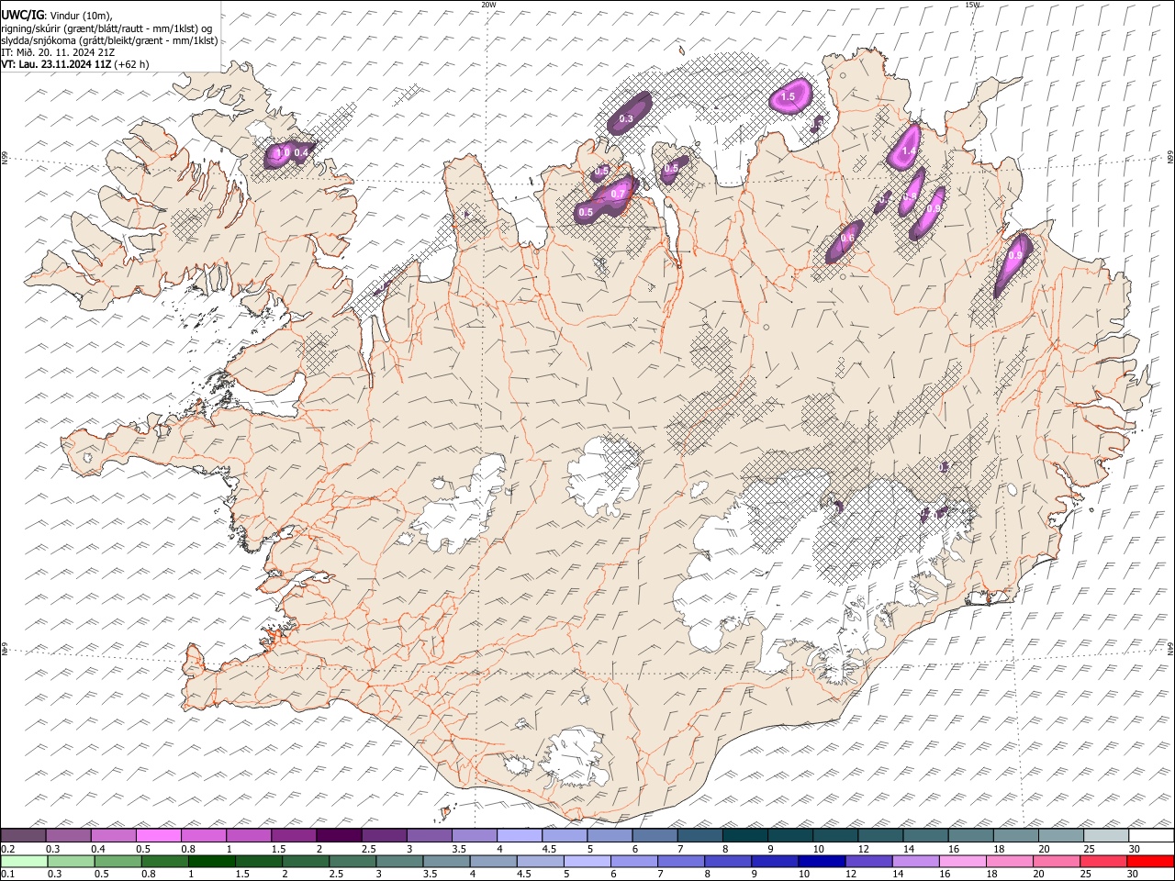Click the 1.0 value in the Westfjords
Screen dimensions: 1175x881
point(283,152)
